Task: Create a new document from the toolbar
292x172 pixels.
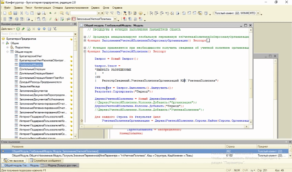Action: pyautogui.click(x=5, y=13)
